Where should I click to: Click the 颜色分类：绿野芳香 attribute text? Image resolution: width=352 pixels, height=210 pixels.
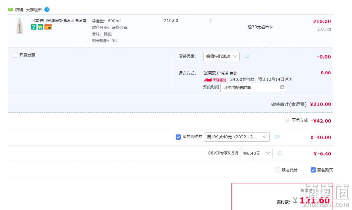click(110, 27)
